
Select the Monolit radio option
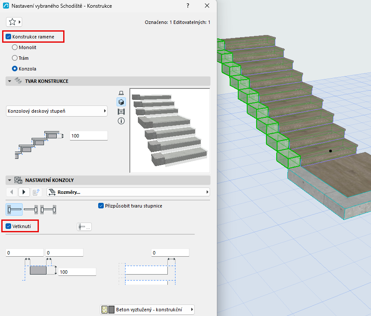pos(15,47)
